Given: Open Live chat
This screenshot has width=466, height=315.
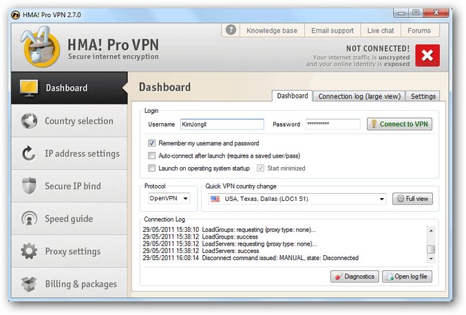Looking at the screenshot, I should coord(381,30).
